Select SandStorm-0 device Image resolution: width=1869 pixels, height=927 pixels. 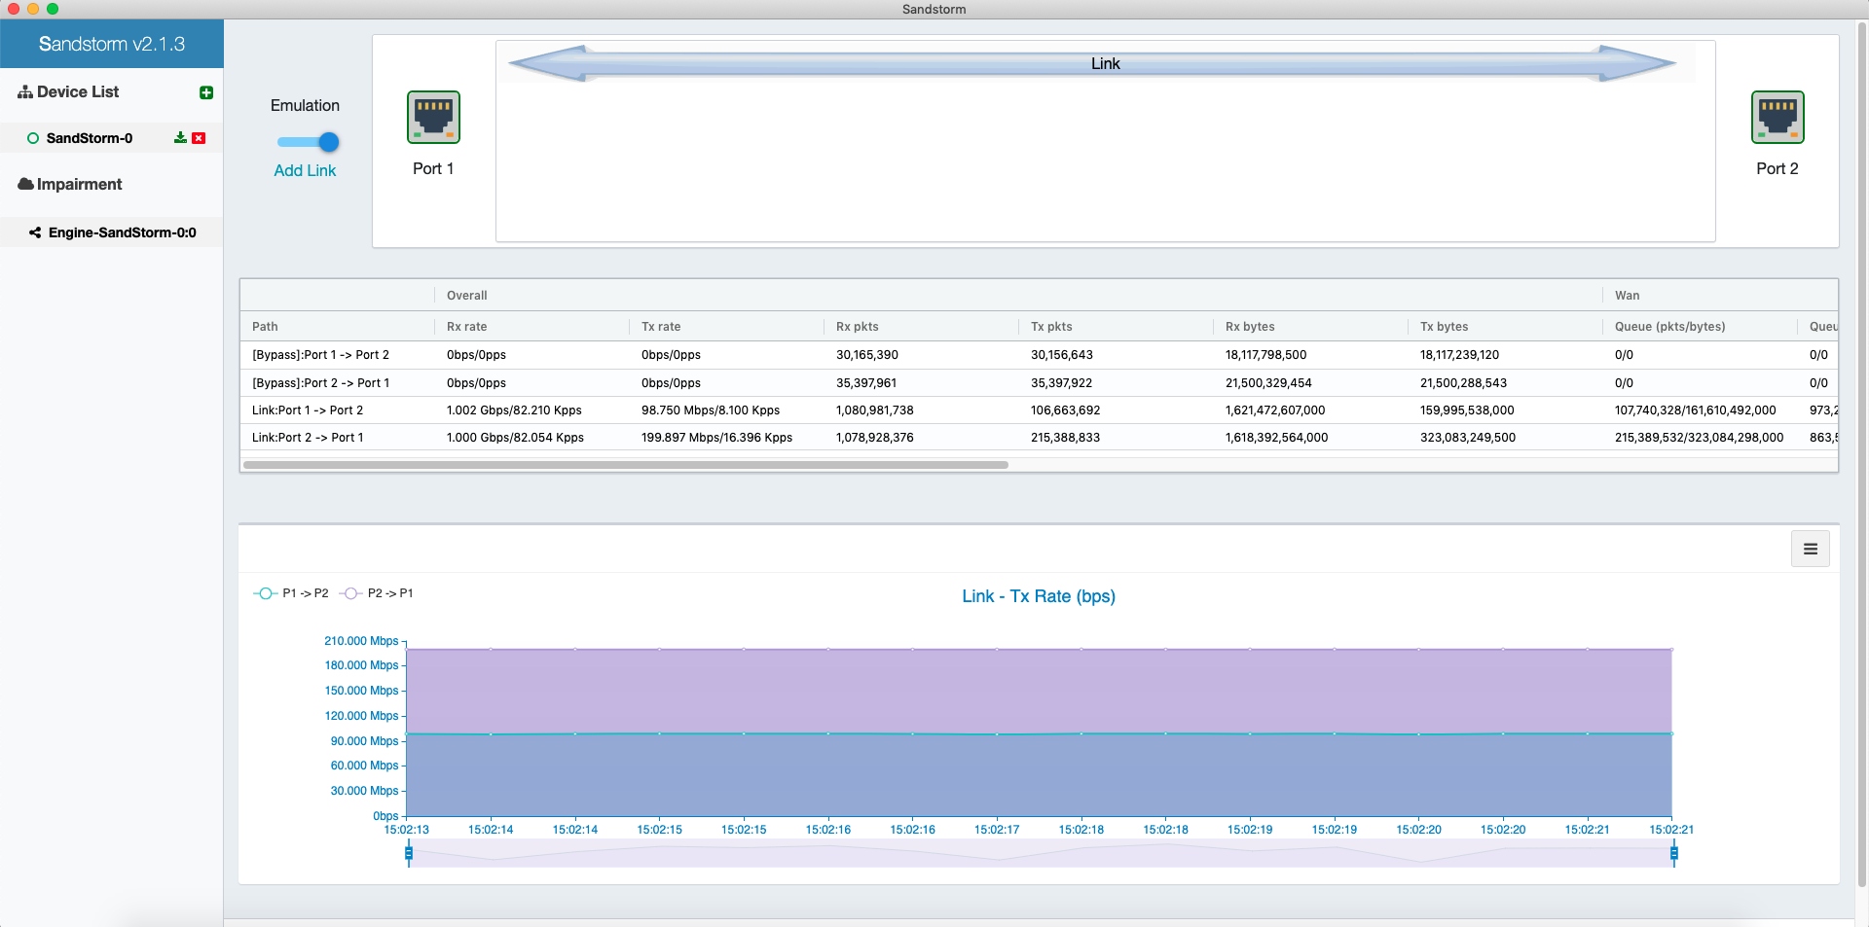pyautogui.click(x=90, y=138)
